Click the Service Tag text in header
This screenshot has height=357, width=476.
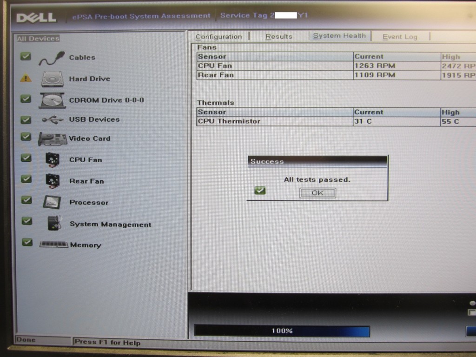[264, 15]
